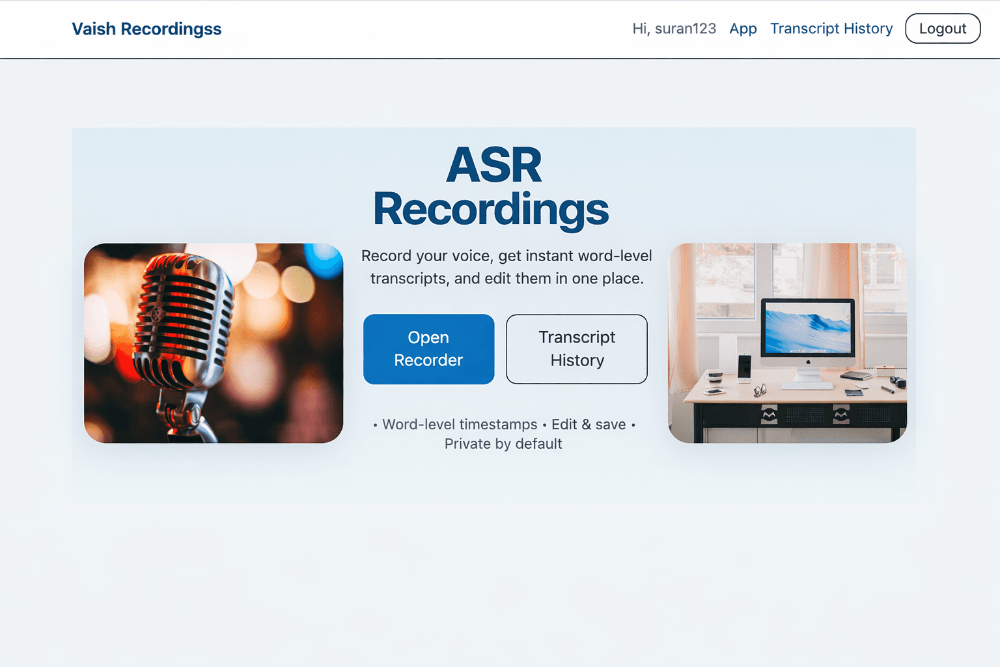1000x667 pixels.
Task: Click the greeting text Hi, suran123
Action: coord(674,29)
